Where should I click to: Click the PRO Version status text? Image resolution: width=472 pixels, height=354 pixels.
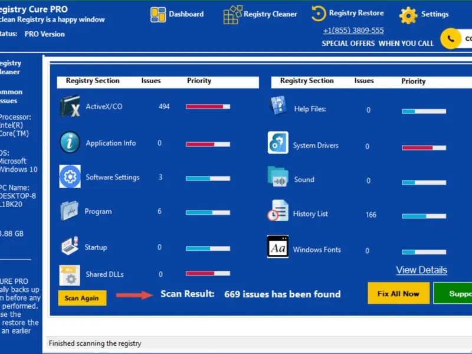[x=45, y=34]
